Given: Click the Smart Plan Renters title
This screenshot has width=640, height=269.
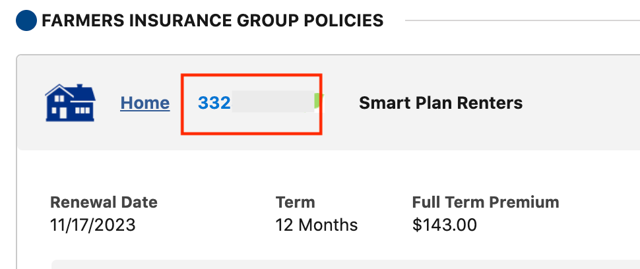Looking at the screenshot, I should point(440,103).
